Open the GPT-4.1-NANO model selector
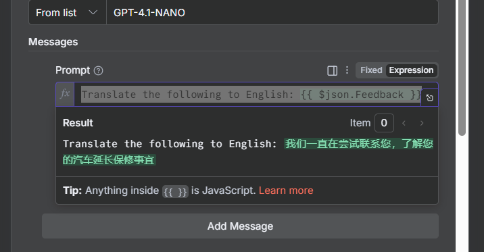484x252 pixels. point(272,13)
